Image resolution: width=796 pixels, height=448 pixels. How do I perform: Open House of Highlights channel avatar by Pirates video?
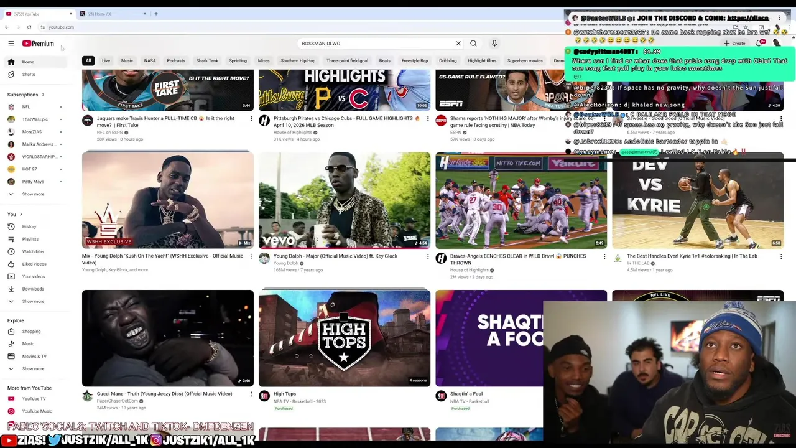click(264, 121)
